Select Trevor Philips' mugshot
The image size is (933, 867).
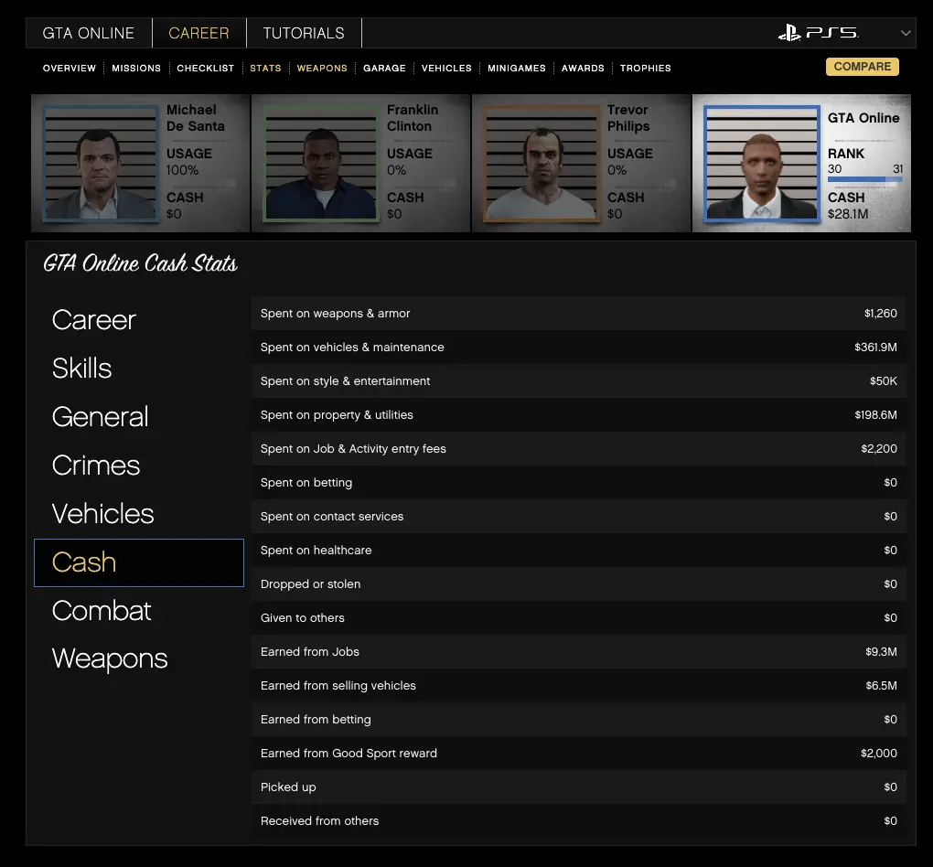541,165
